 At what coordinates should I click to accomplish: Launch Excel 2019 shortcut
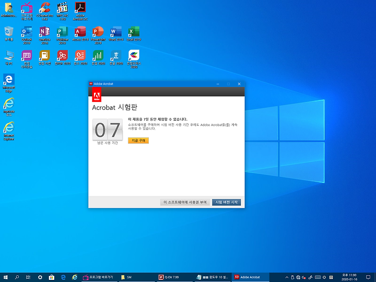click(x=134, y=33)
